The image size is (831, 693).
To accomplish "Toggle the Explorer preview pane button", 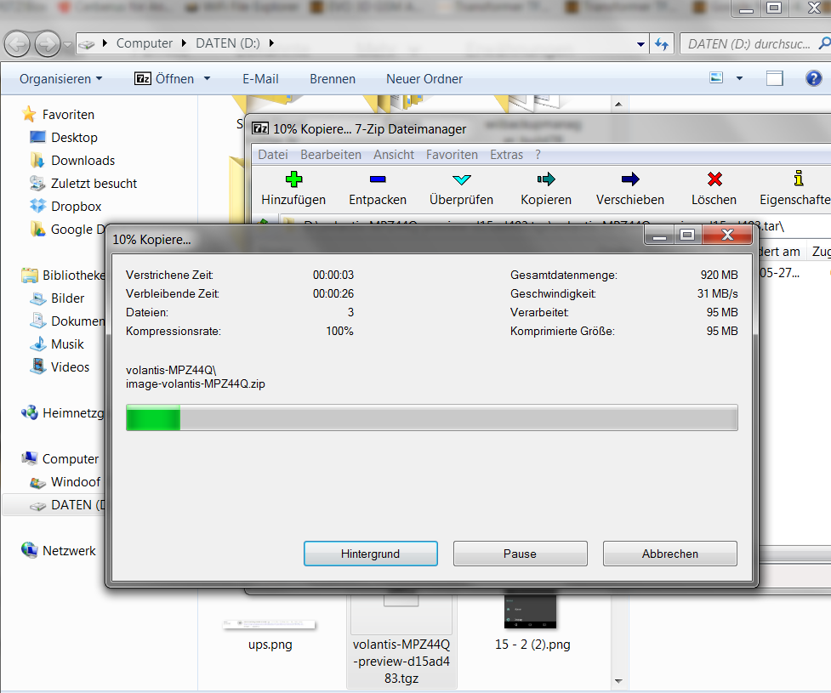I will coord(774,78).
